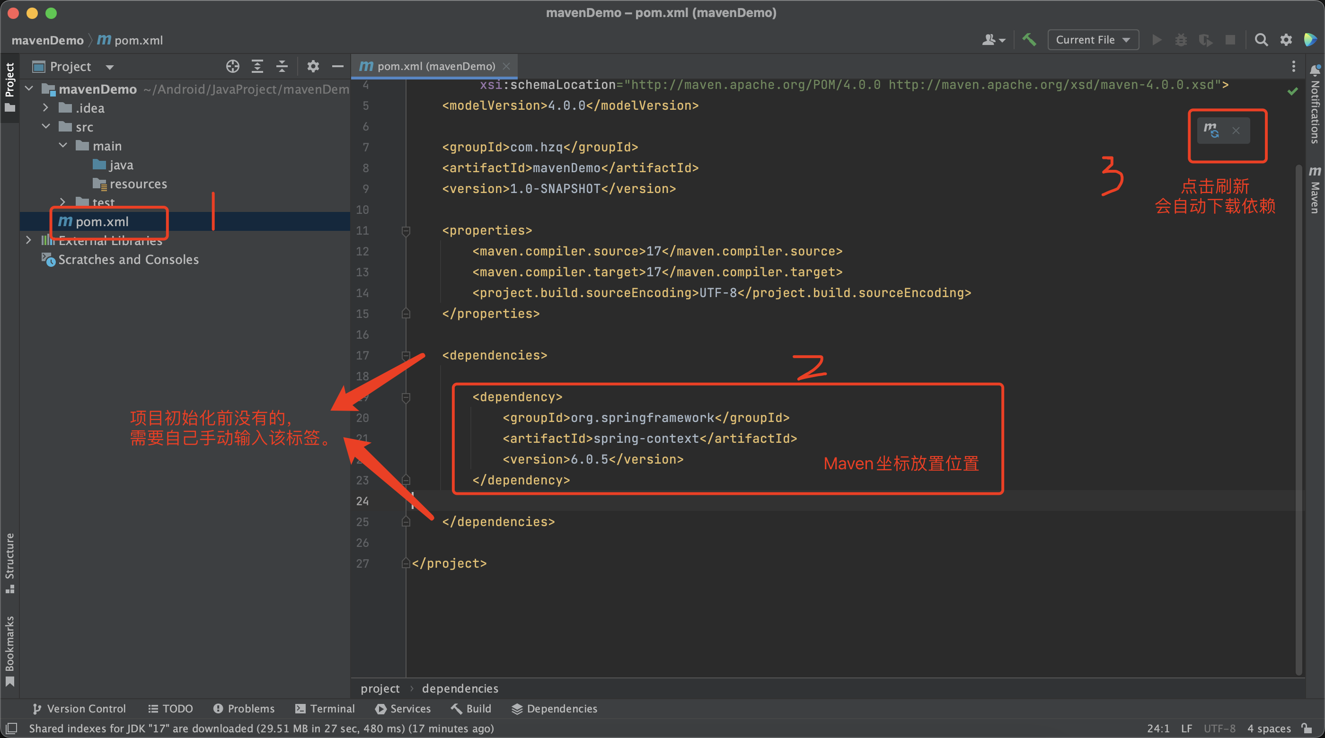Open the user account dropdown icon

coord(993,40)
